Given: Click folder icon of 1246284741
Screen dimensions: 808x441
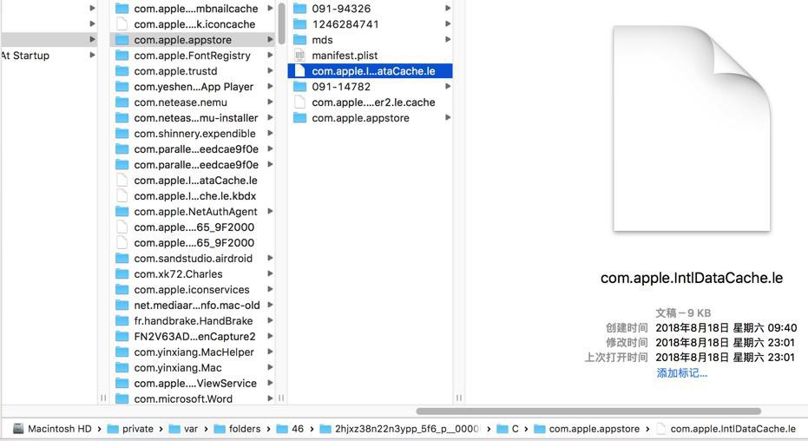Looking at the screenshot, I should tap(300, 24).
